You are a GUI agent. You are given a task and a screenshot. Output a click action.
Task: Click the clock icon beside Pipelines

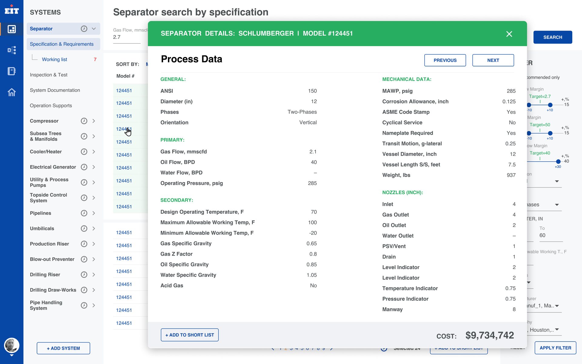pyautogui.click(x=84, y=213)
